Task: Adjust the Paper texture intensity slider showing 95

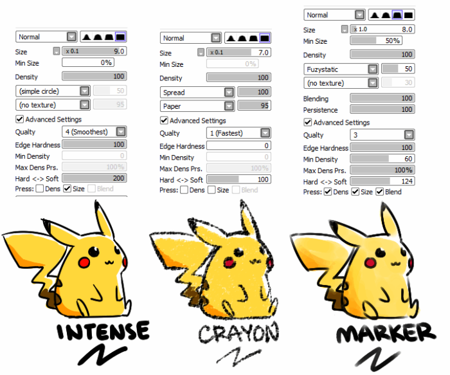Action: click(255, 105)
